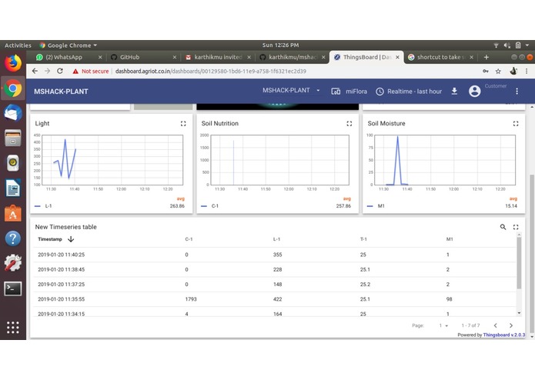The image size is (535, 380).
Task: Open the system status menu arrow
Action: pyautogui.click(x=527, y=45)
